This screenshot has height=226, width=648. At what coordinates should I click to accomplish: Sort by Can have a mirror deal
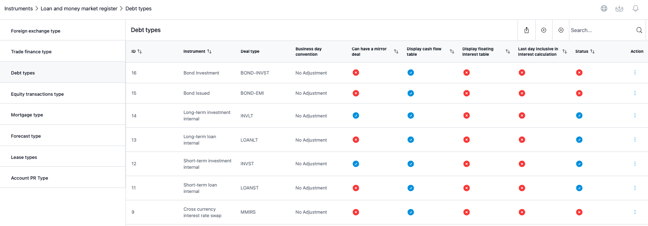point(396,51)
